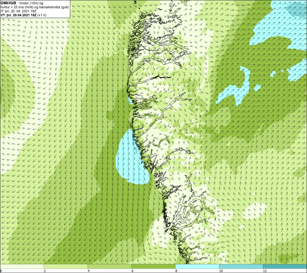Image resolution: width=307 pixels, height=273 pixels.
Task: Click the 0–2 m/s pale legend segment
Action: 22,266
